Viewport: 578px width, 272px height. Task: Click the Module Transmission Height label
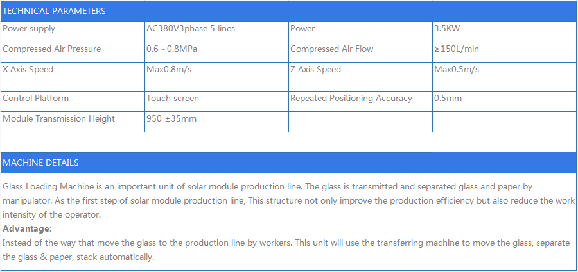pyautogui.click(x=58, y=119)
